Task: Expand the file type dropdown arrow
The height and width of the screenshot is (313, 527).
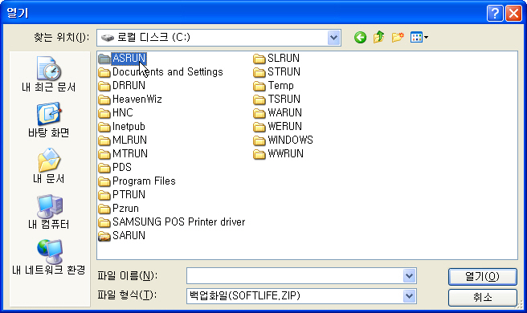Action: pos(409,296)
